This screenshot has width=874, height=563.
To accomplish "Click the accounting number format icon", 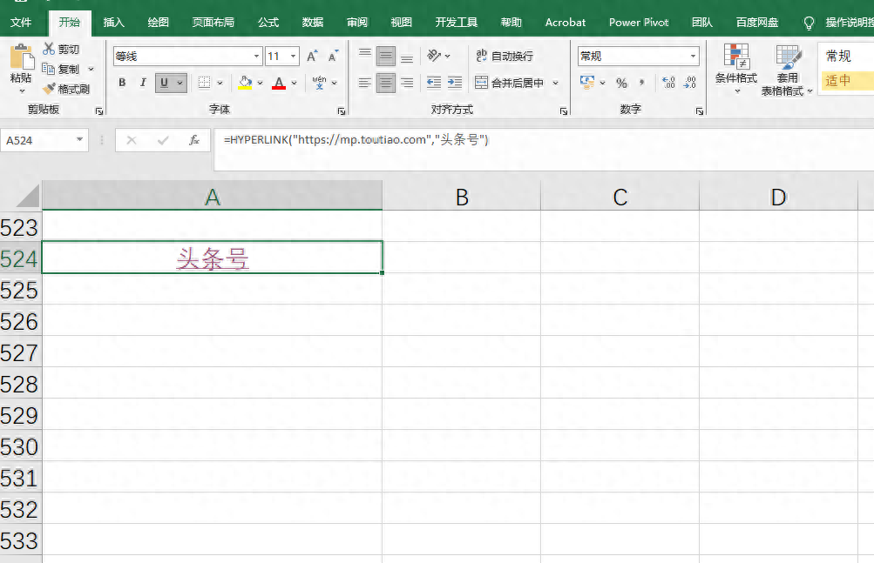I will (x=587, y=83).
